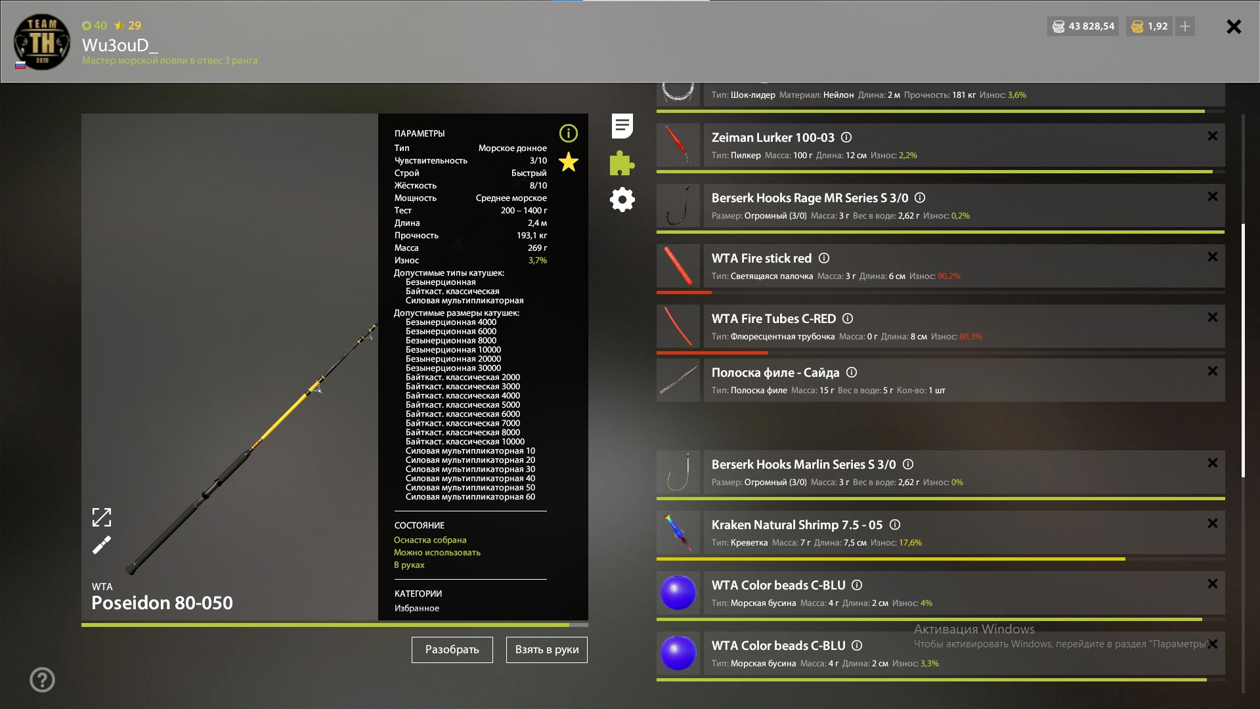Remove WTA Fire Tubes C-RED

[1213, 317]
